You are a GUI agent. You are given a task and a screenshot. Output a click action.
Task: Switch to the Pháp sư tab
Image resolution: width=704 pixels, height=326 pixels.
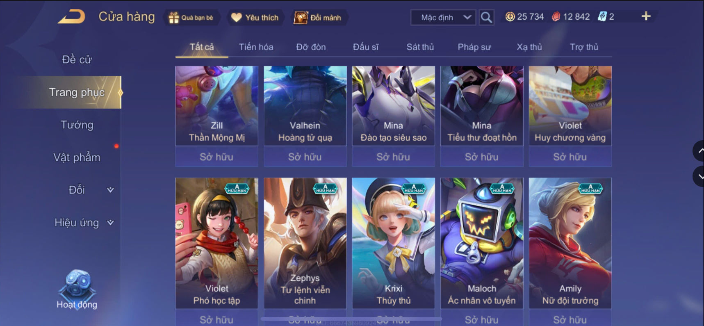coord(474,47)
